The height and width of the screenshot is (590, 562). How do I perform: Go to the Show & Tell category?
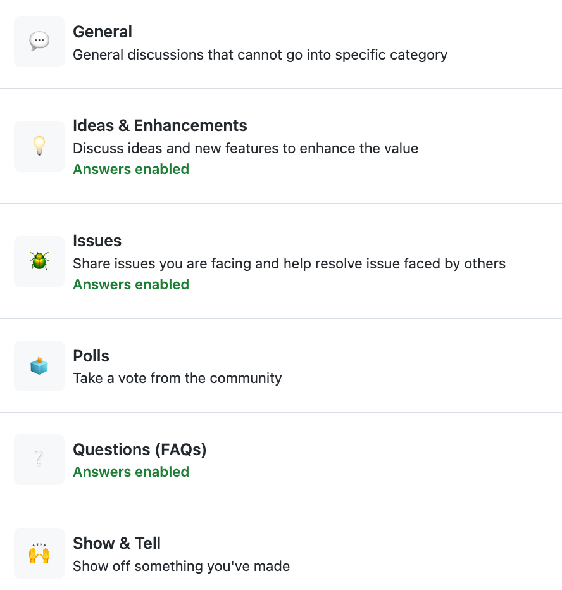tap(116, 543)
